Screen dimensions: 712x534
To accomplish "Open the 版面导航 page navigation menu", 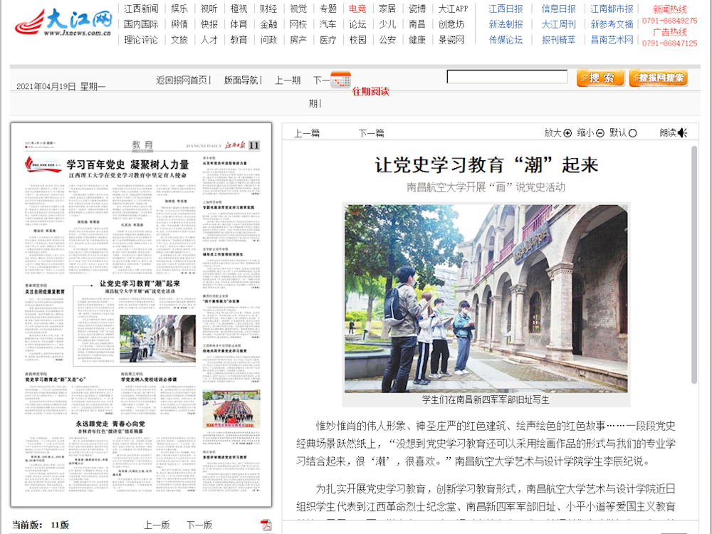I will 242,80.
